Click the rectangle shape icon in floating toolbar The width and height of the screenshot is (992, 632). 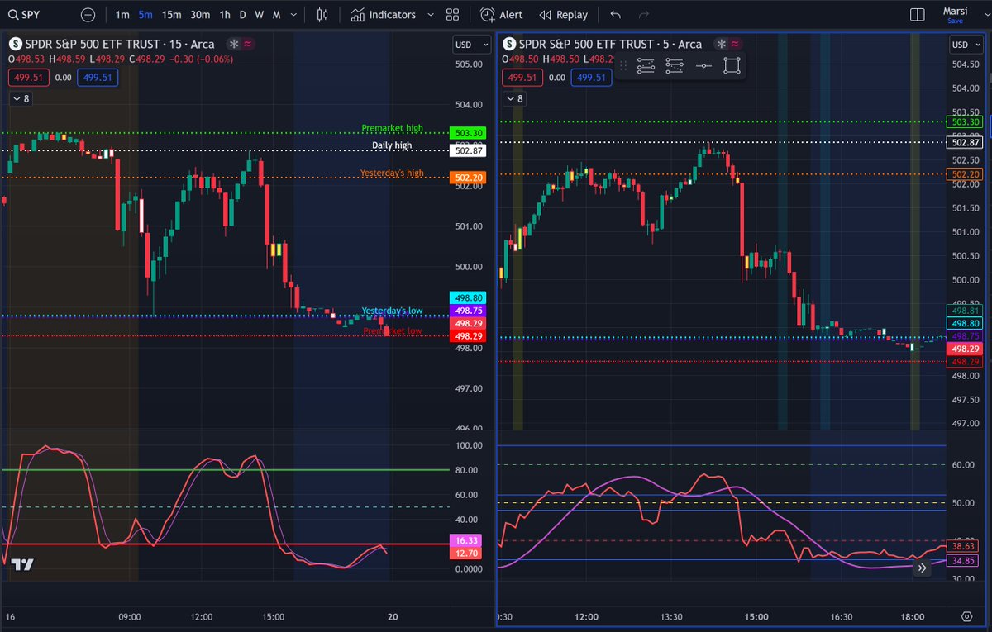pos(732,66)
